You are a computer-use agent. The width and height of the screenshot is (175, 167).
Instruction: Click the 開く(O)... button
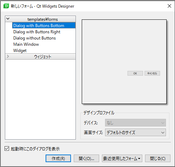pos(86,158)
